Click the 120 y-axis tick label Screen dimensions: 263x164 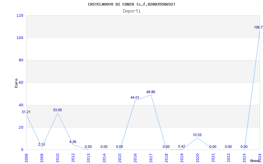20,15
